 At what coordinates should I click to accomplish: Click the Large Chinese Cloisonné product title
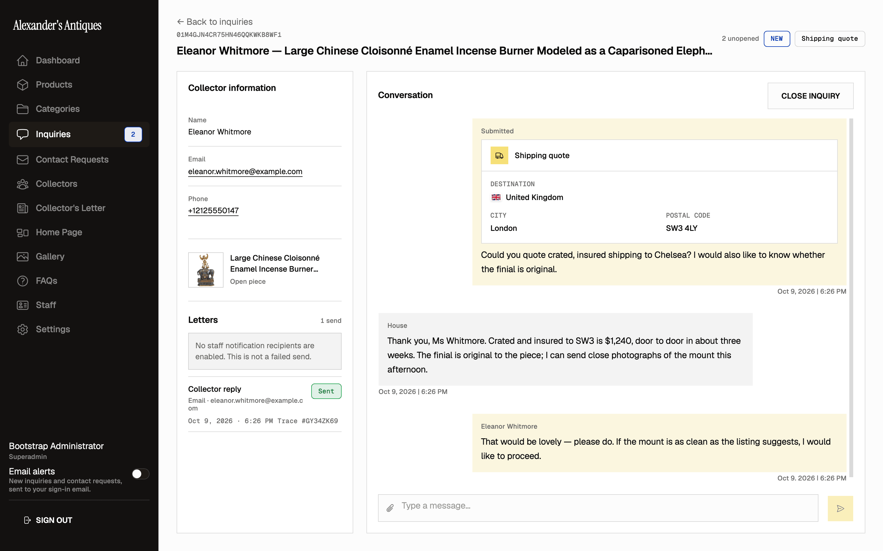pyautogui.click(x=275, y=263)
